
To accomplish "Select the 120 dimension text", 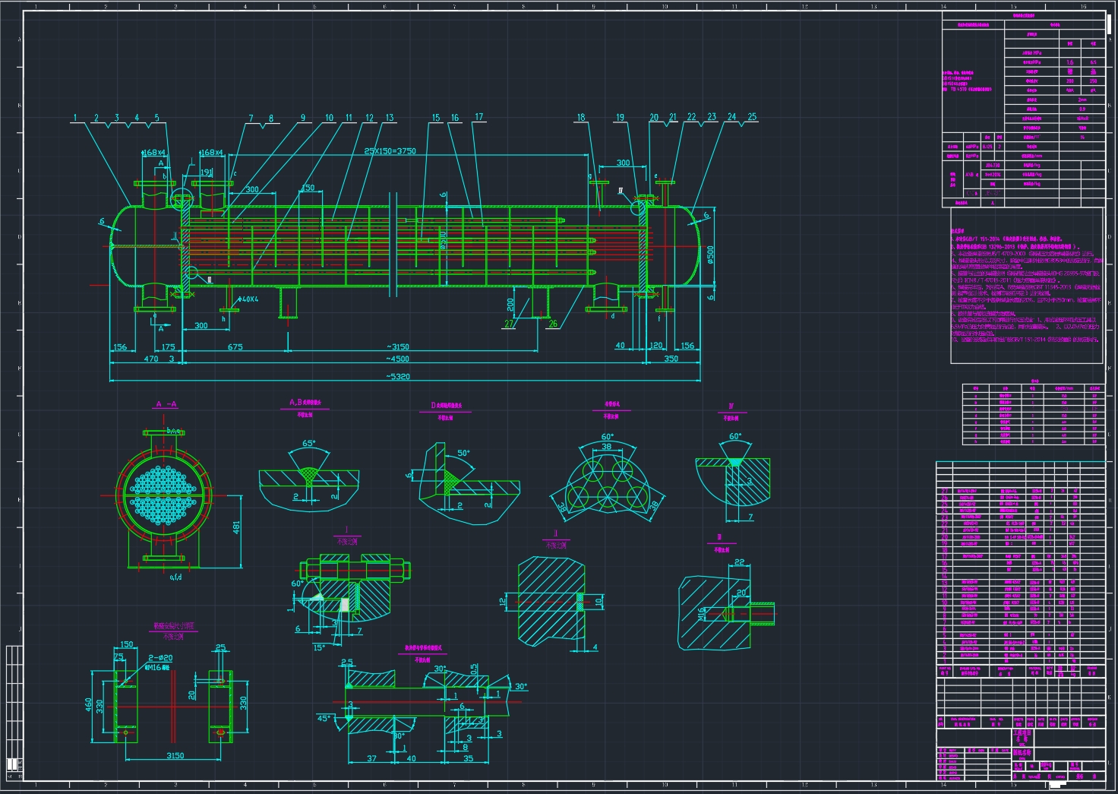I will click(x=656, y=346).
